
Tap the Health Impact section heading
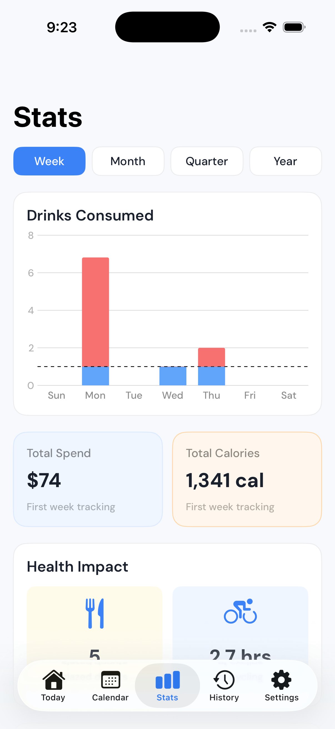[x=77, y=567]
